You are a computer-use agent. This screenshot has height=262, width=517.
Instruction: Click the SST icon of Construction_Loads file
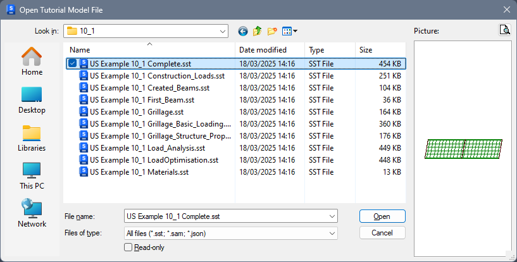[84, 76]
